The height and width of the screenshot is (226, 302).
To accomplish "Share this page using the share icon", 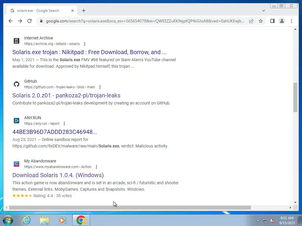I will coord(251,21).
